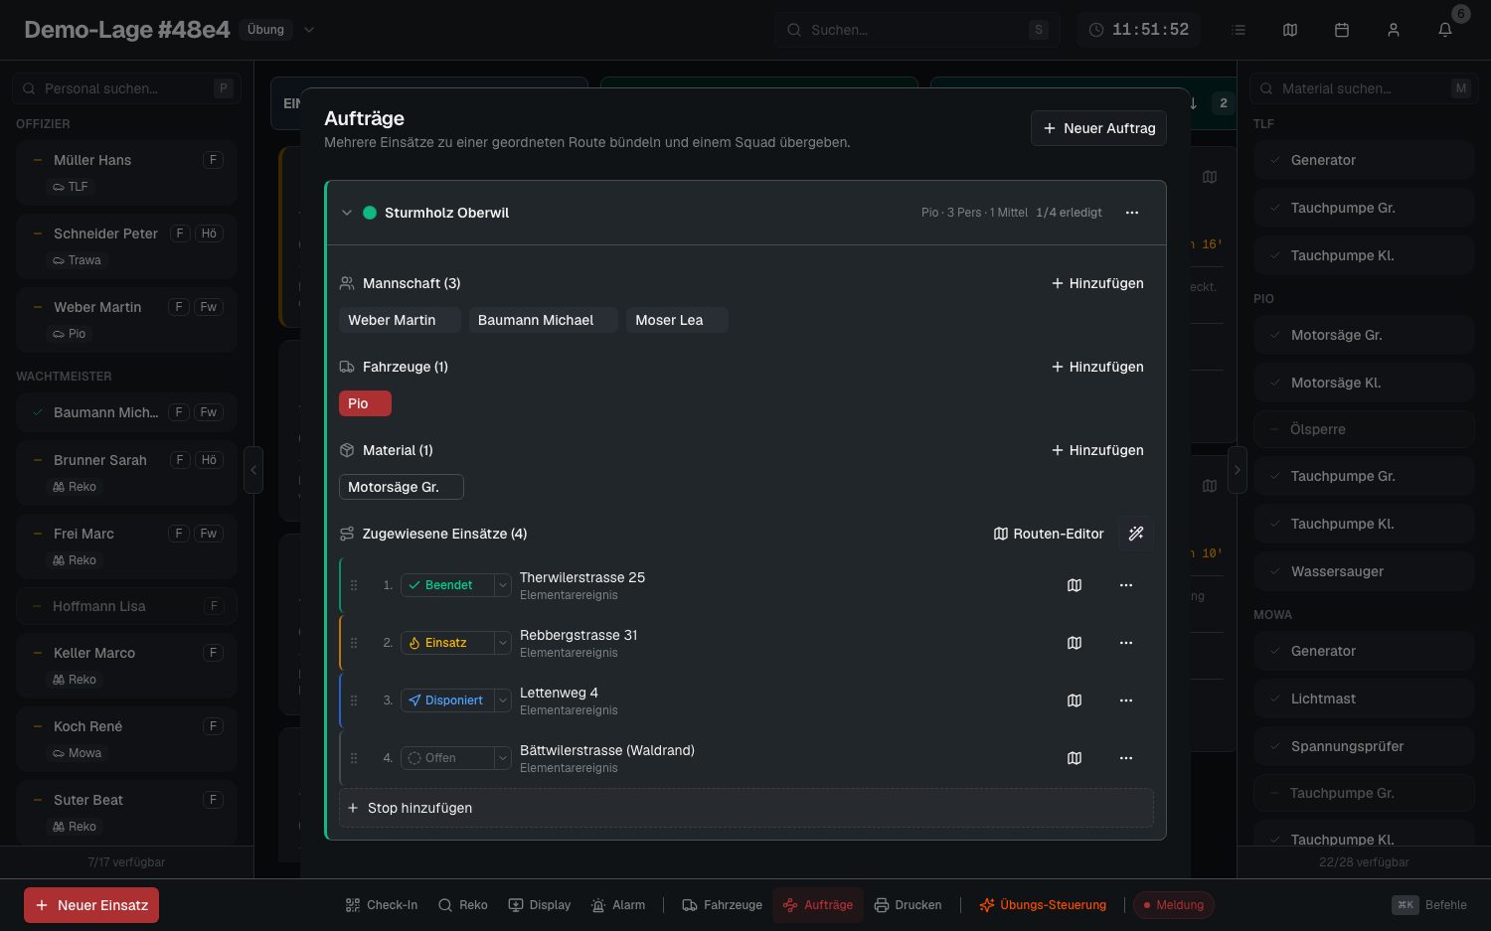Toggle Ölsperre material availability

tap(1274, 429)
